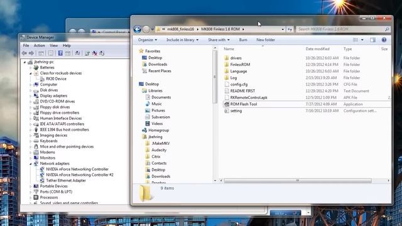Toggle the preview pane icon in Explorer
This screenshot has width=402, height=226.
[x=372, y=40]
